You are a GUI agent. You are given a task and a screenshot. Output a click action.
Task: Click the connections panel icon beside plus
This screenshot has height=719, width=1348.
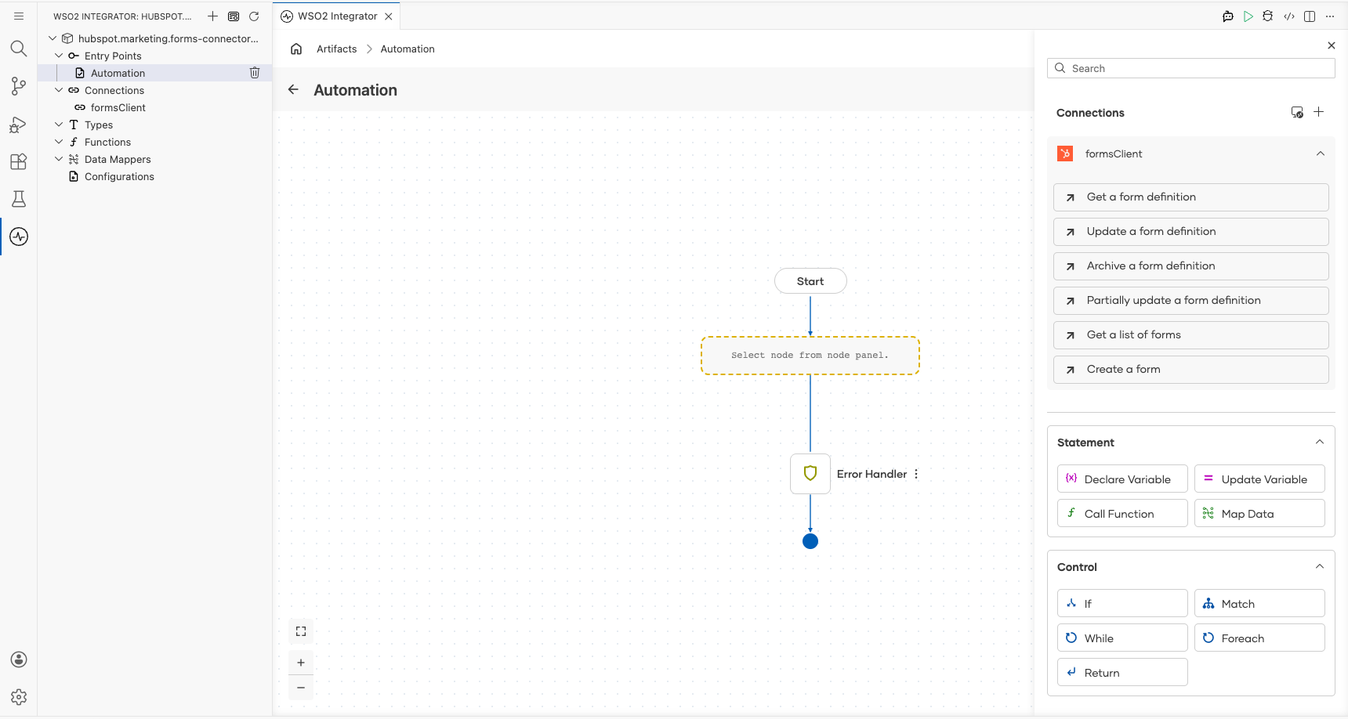coord(1297,112)
